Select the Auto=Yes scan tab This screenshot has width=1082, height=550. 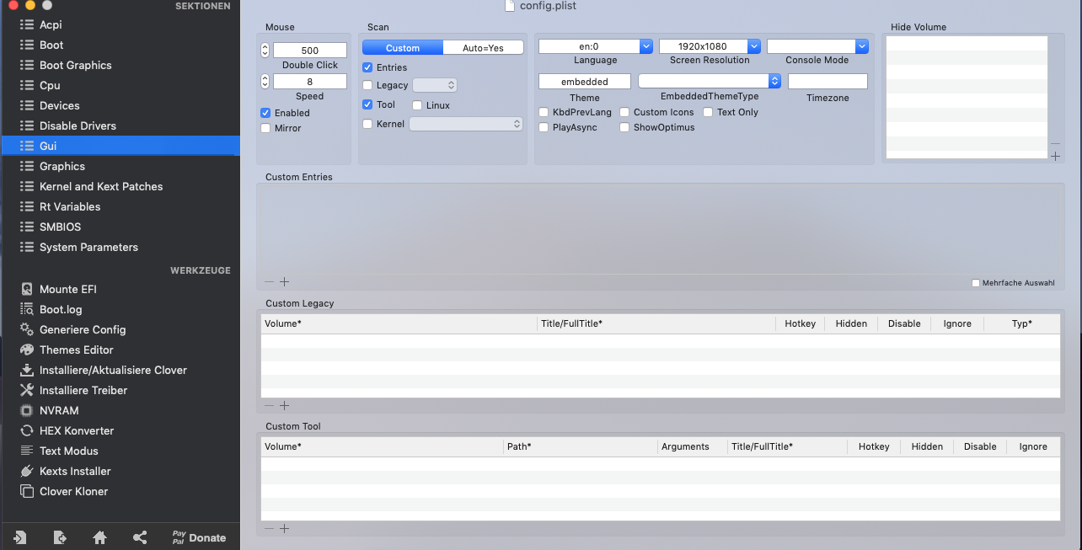click(484, 48)
